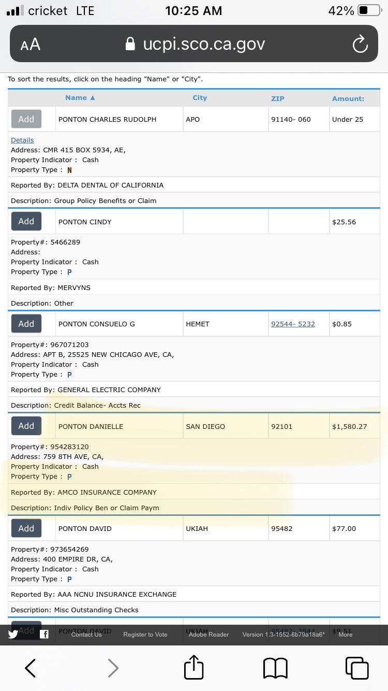The height and width of the screenshot is (691, 388).
Task: Select Description Misc Outstanding Checks
Action: pyautogui.click(x=74, y=610)
